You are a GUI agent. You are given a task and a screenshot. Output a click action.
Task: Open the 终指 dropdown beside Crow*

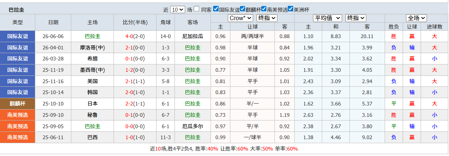[267, 18]
